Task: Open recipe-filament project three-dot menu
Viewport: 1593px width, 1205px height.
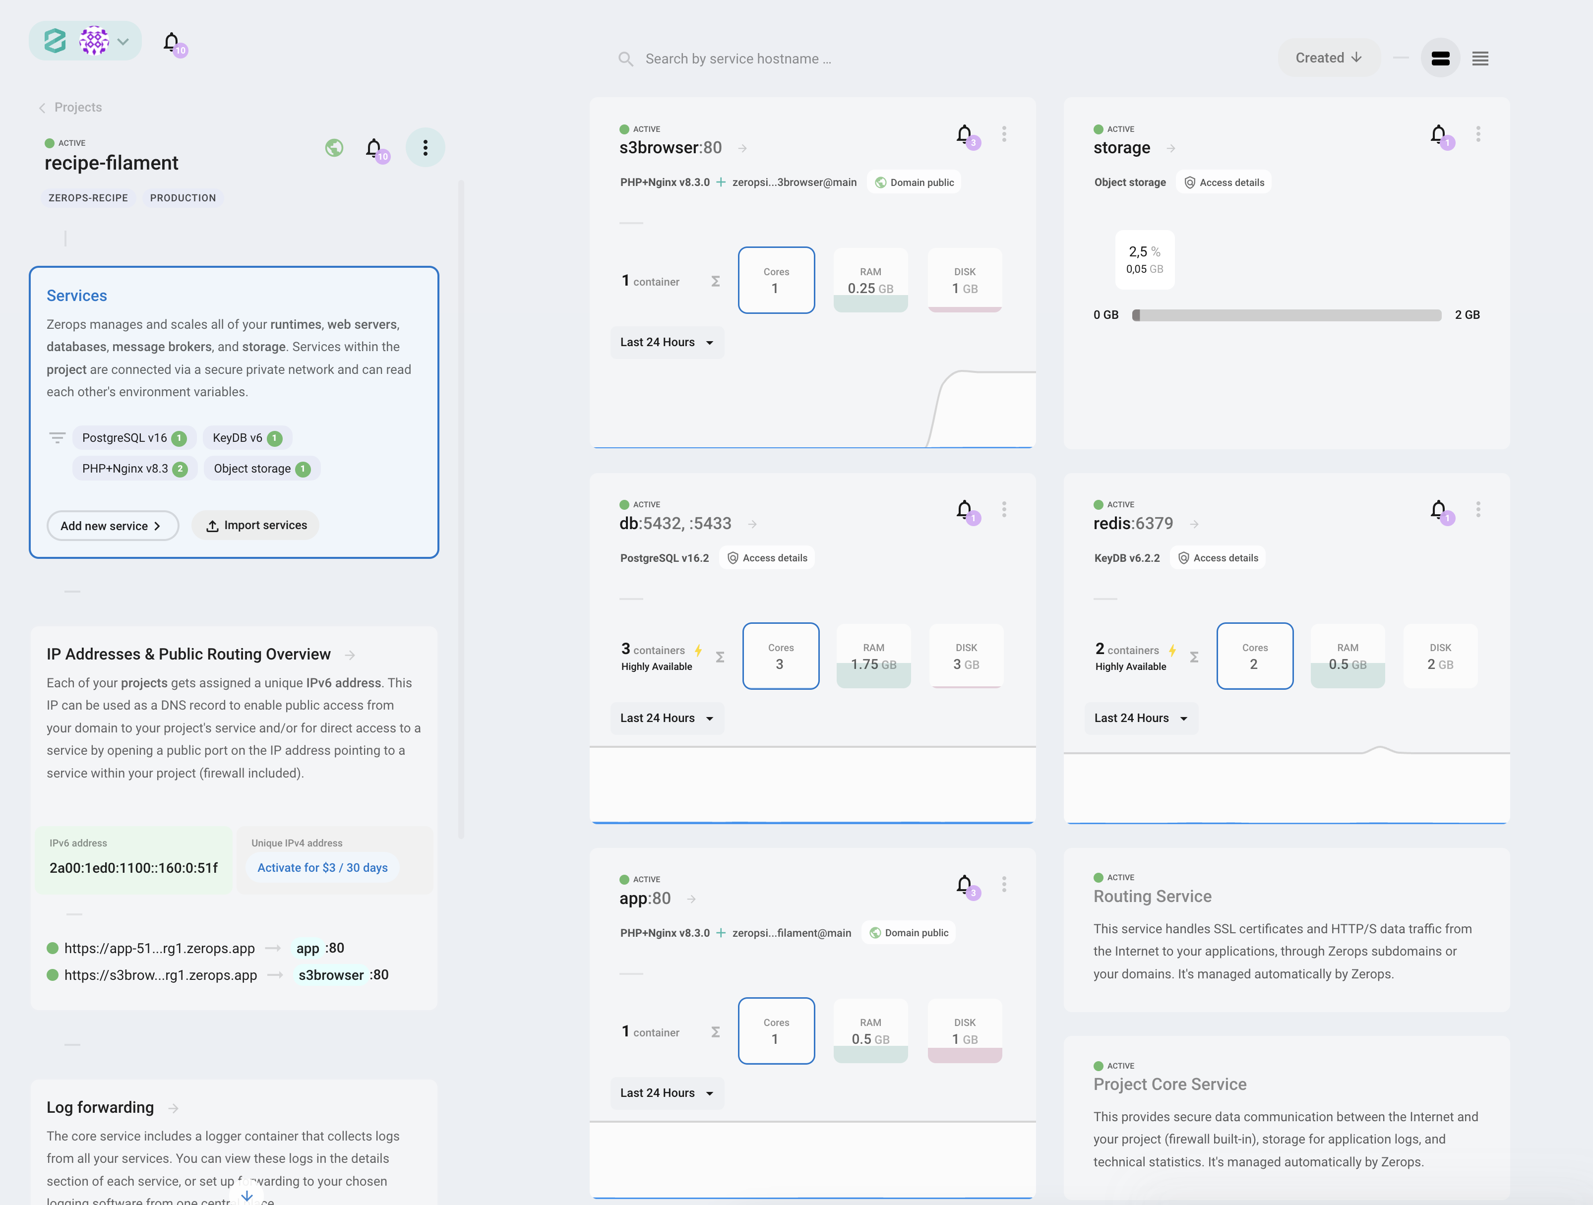Action: coord(425,148)
